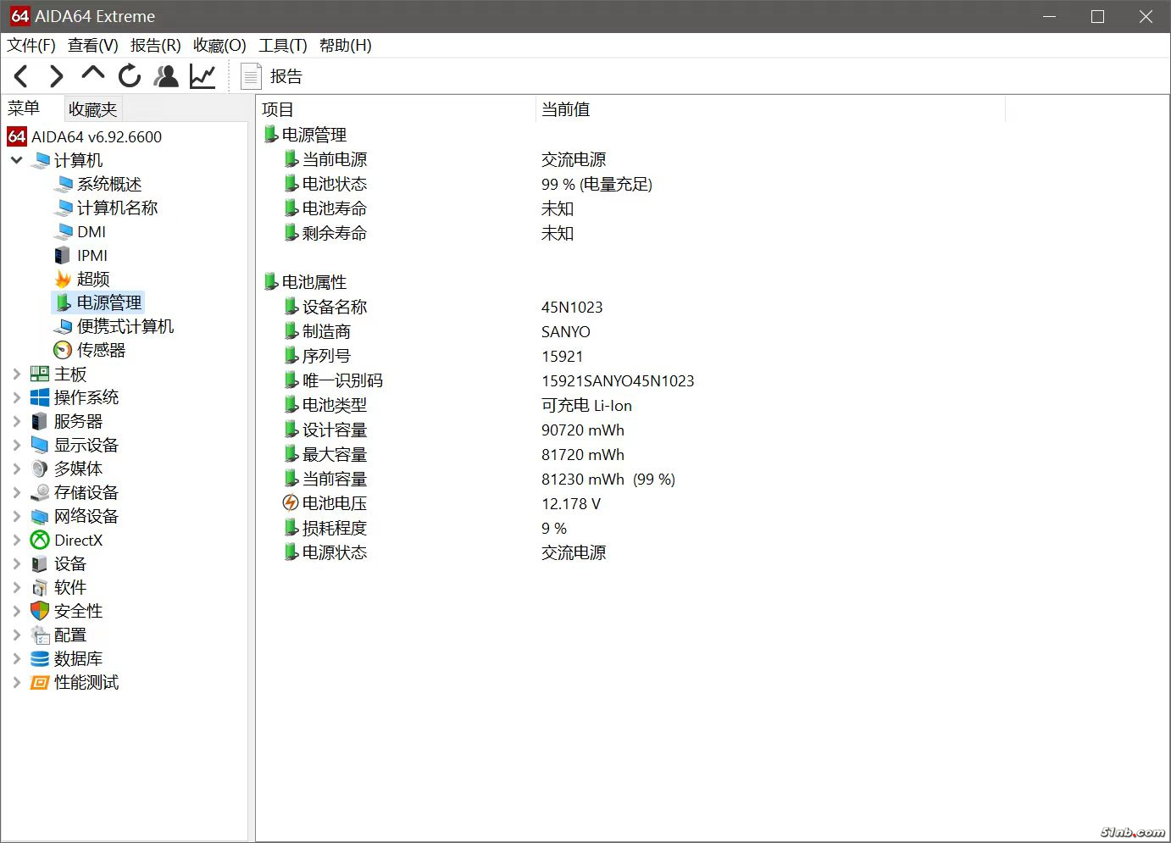Expand the 存储设备 storage node

pyautogui.click(x=16, y=492)
